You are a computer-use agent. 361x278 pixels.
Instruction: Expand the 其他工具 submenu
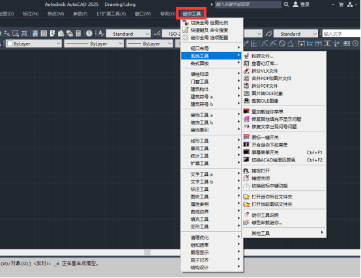click(284, 233)
